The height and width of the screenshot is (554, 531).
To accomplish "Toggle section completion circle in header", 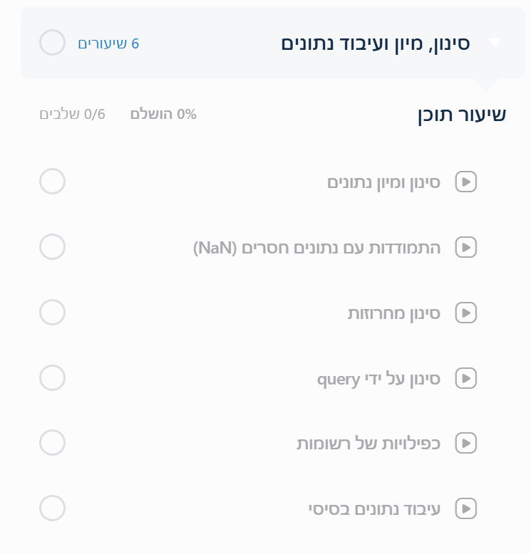I will point(52,43).
